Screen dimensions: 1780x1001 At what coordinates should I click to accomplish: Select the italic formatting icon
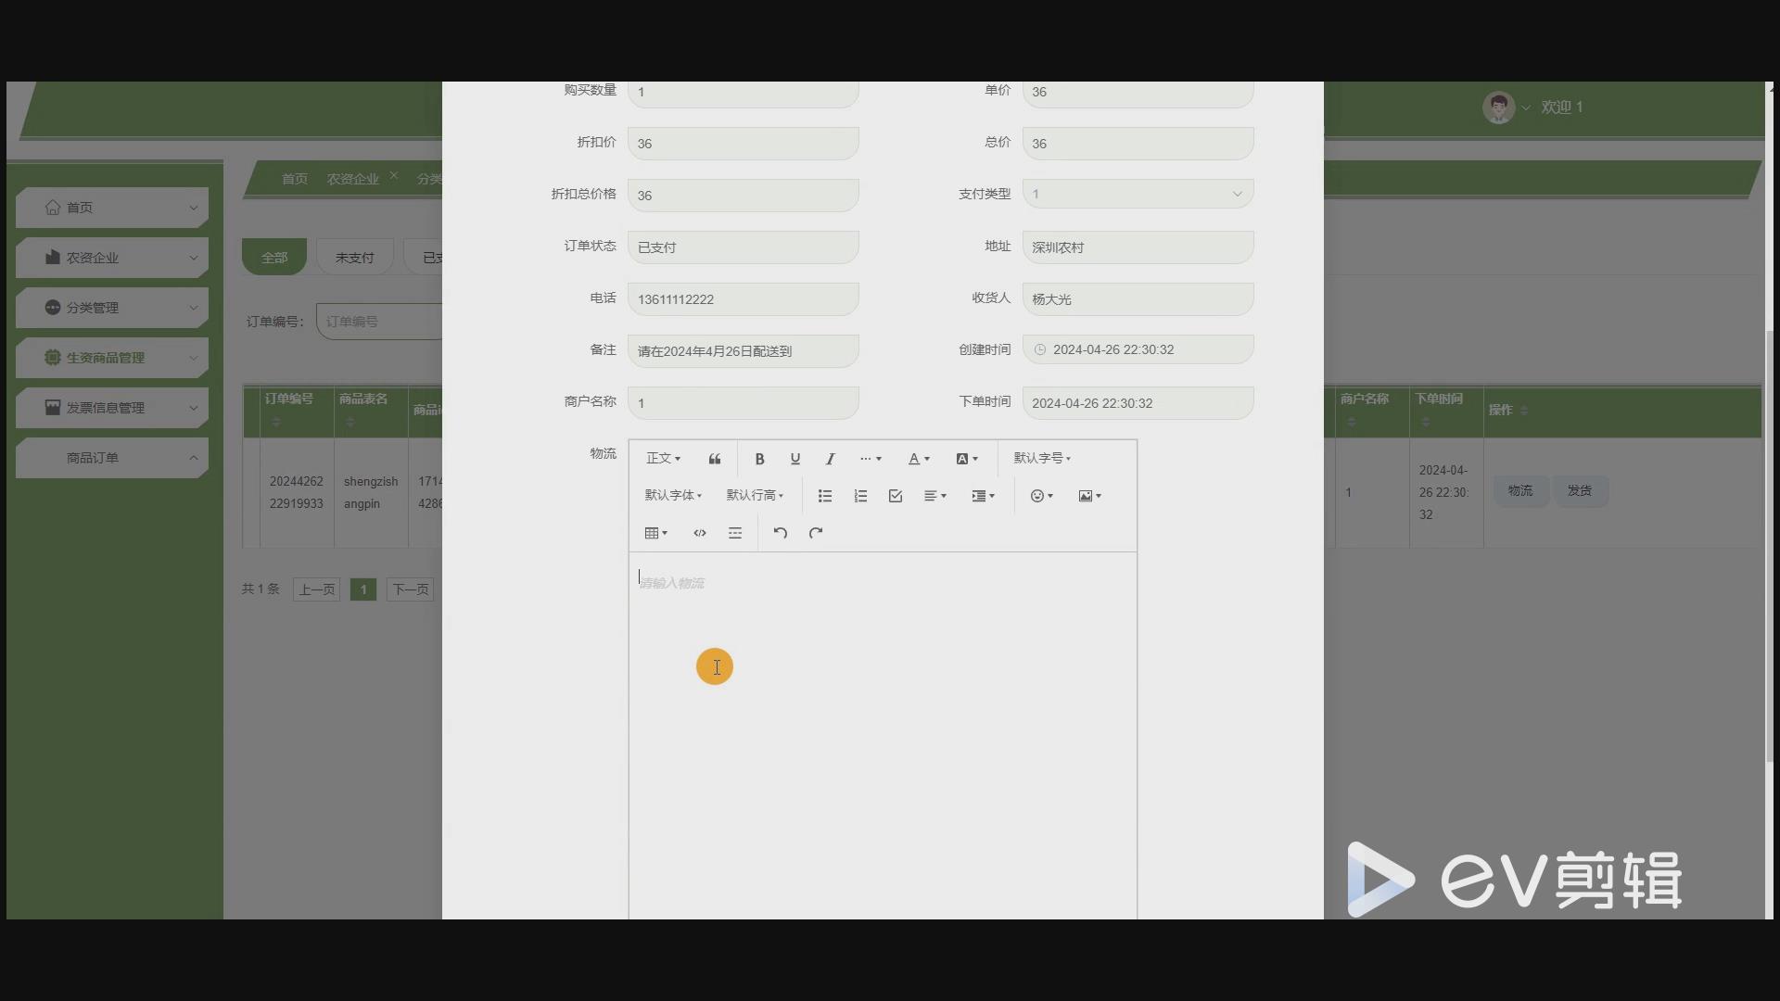[x=831, y=459]
